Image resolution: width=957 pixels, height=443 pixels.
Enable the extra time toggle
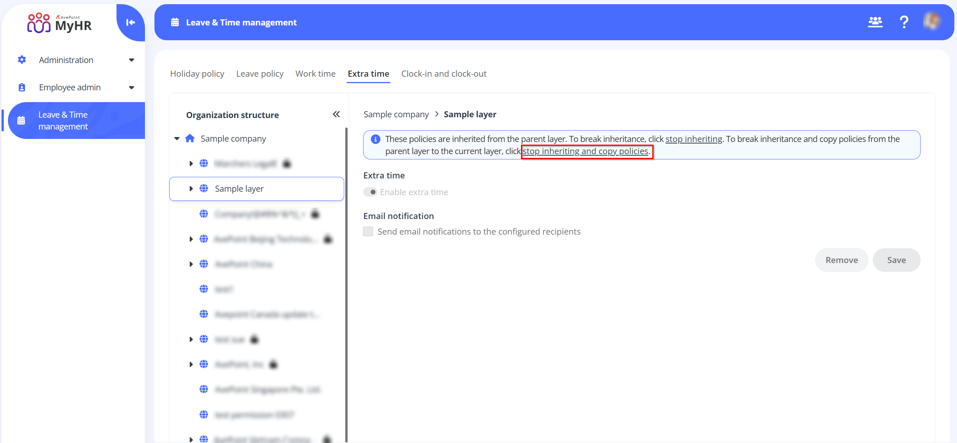[370, 192]
